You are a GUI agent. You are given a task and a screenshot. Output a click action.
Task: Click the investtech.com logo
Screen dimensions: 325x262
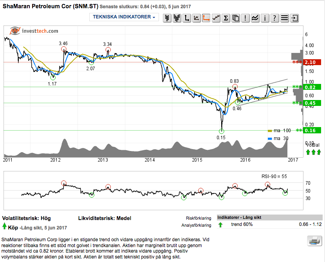(x=34, y=31)
